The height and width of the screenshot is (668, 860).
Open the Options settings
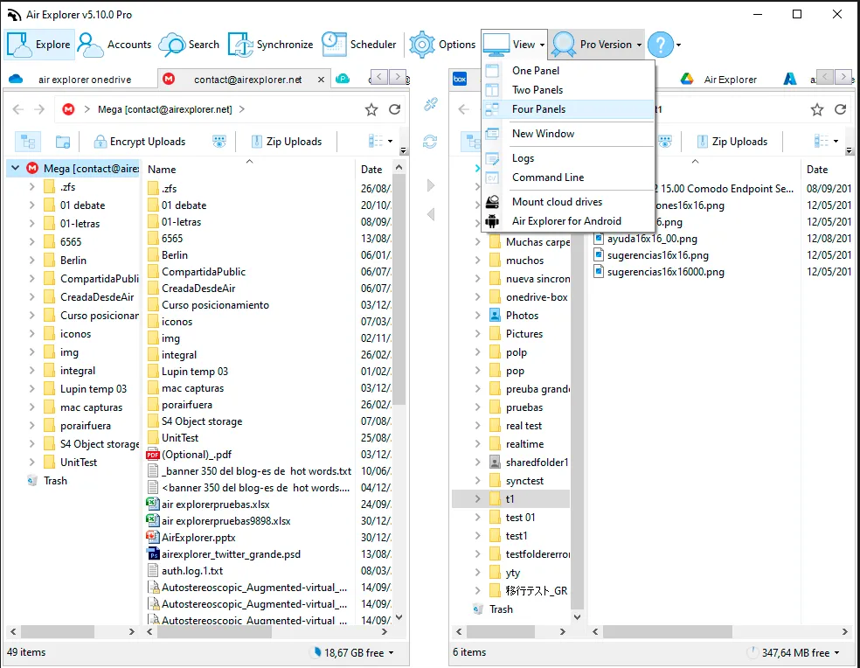coord(442,45)
